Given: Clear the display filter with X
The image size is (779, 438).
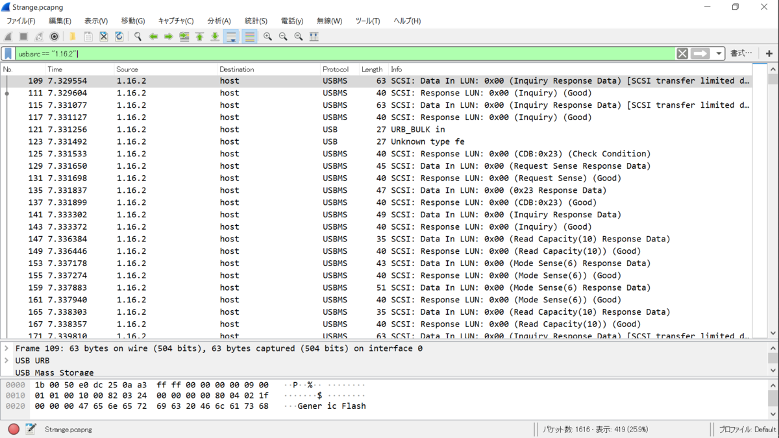Looking at the screenshot, I should click(x=682, y=54).
